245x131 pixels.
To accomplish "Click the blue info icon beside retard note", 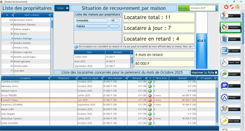I will [x=76, y=47].
